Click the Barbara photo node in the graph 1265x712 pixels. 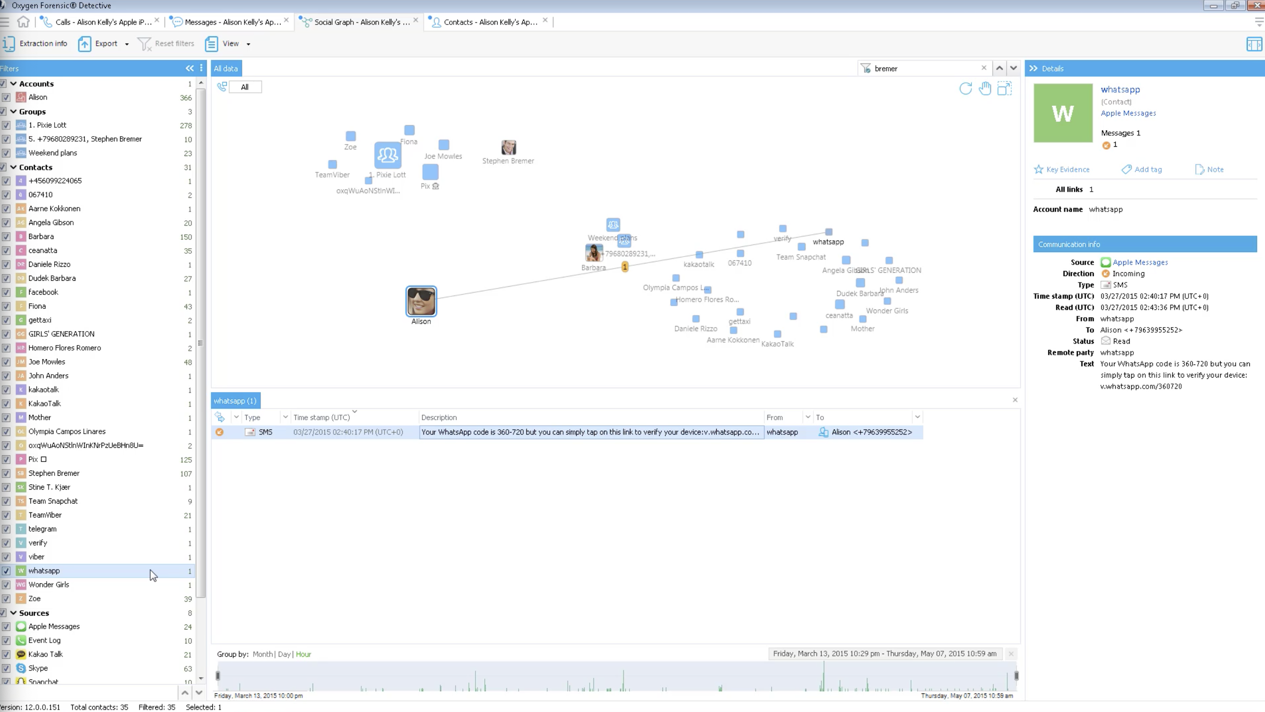point(594,253)
